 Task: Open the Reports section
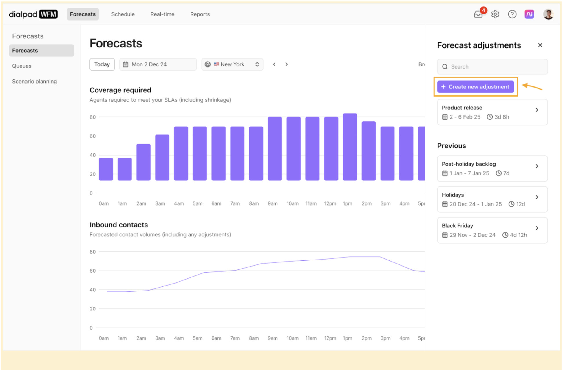pos(200,14)
